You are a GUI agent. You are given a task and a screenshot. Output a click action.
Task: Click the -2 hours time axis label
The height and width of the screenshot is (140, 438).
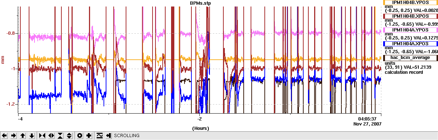tap(199, 119)
